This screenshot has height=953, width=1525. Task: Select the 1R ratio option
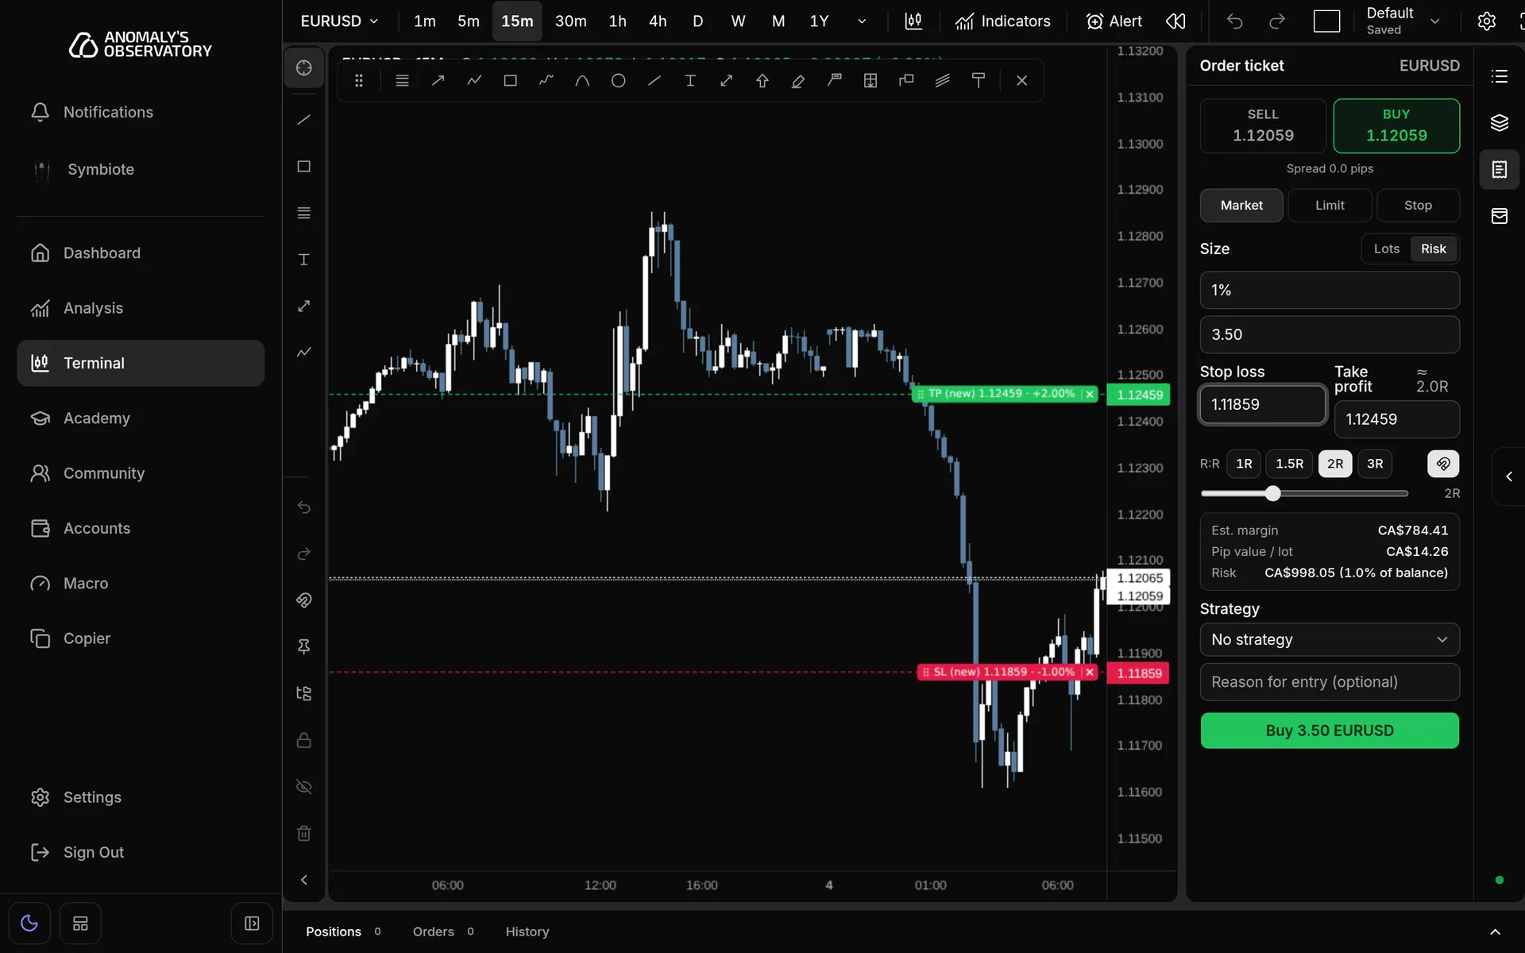coord(1244,464)
